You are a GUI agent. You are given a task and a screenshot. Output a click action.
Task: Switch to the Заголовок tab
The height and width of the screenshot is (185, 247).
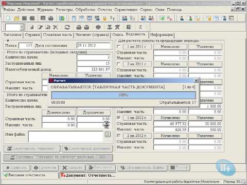[13, 35]
